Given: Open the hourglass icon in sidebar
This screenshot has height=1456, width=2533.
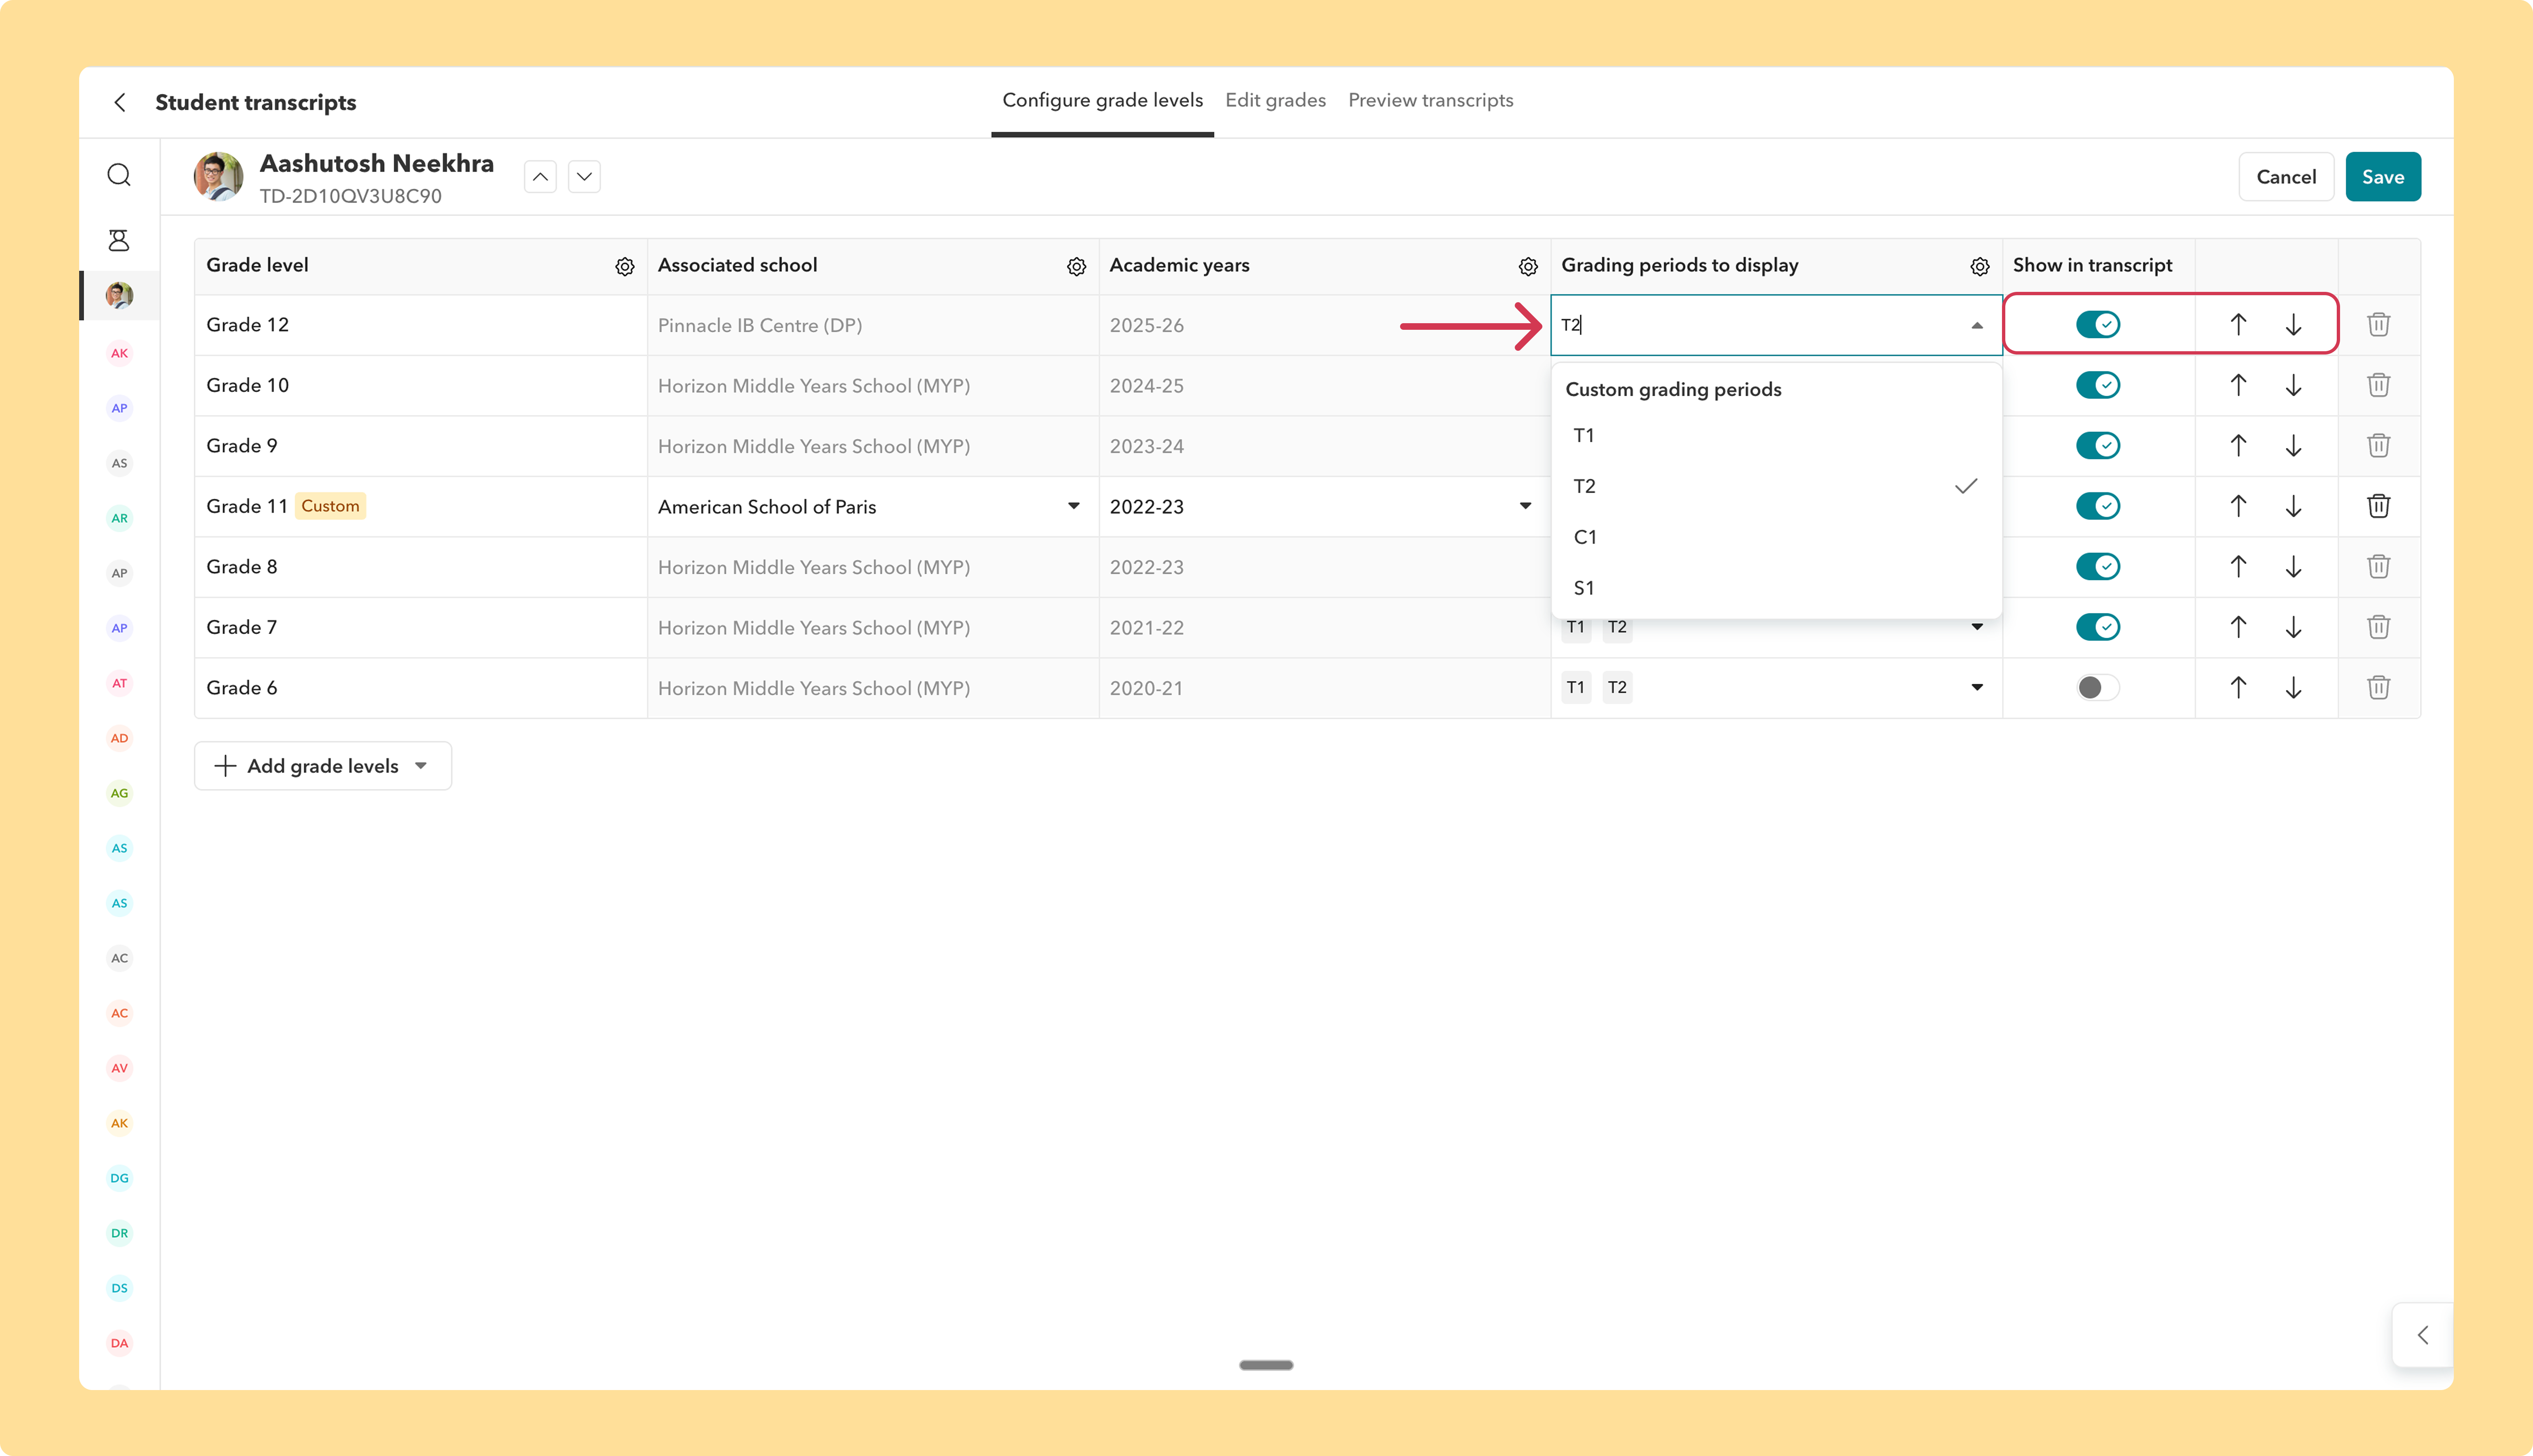Looking at the screenshot, I should (x=119, y=240).
